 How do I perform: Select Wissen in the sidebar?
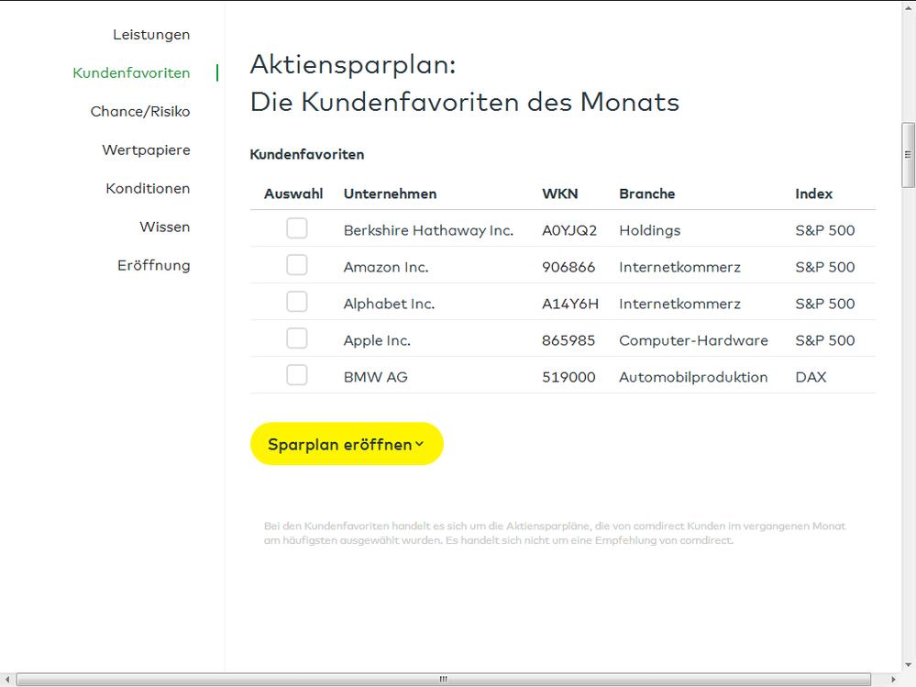coord(165,227)
